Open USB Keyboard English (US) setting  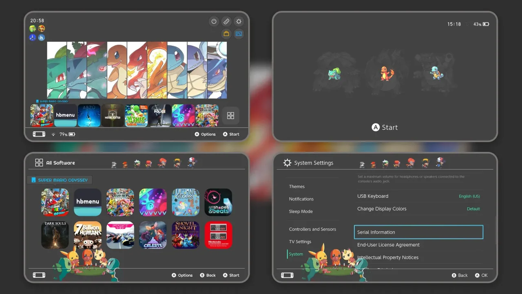[418, 196]
